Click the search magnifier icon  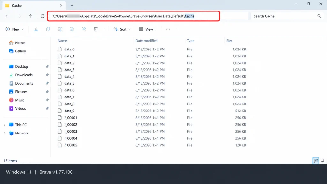point(319,16)
